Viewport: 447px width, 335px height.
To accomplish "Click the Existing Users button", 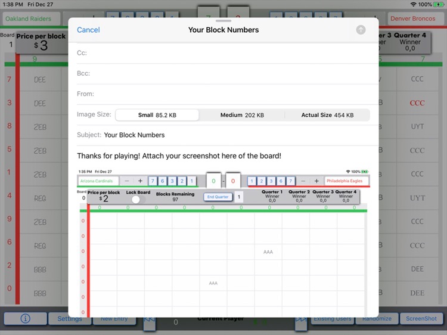I will point(333,319).
